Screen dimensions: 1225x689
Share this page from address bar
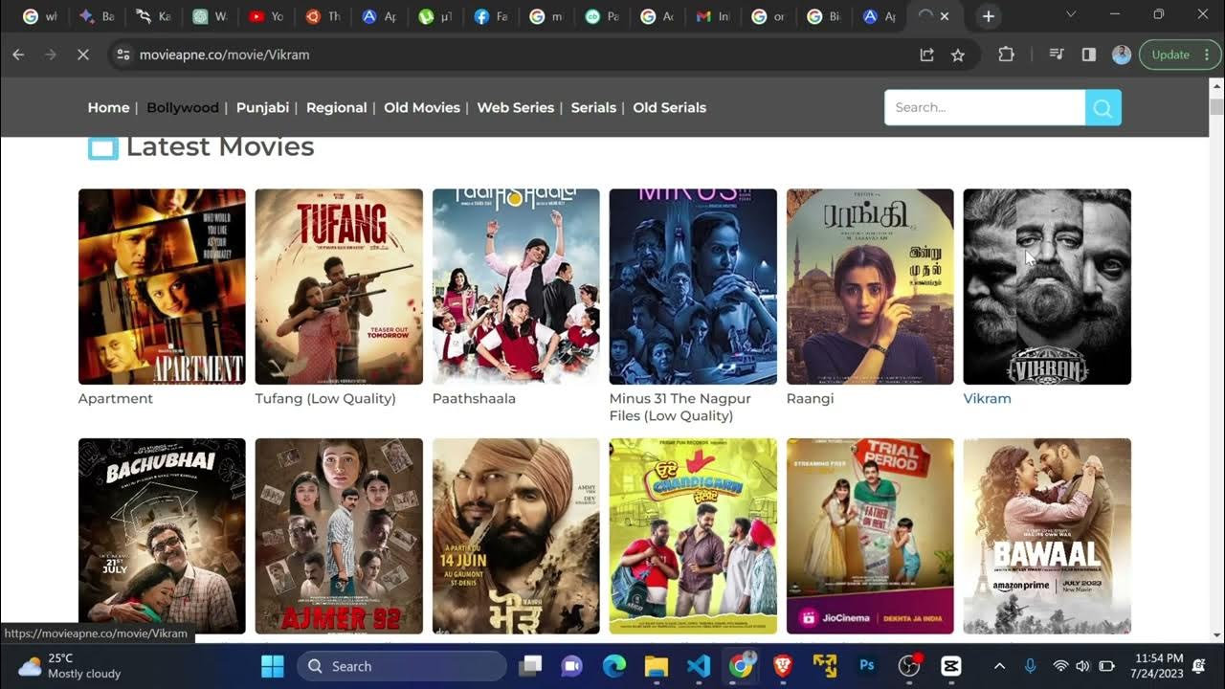pyautogui.click(x=926, y=55)
